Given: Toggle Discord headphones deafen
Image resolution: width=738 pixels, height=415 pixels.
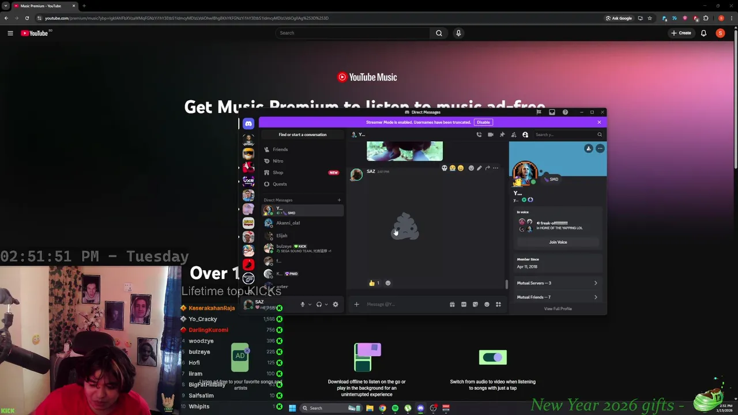Looking at the screenshot, I should (319, 304).
